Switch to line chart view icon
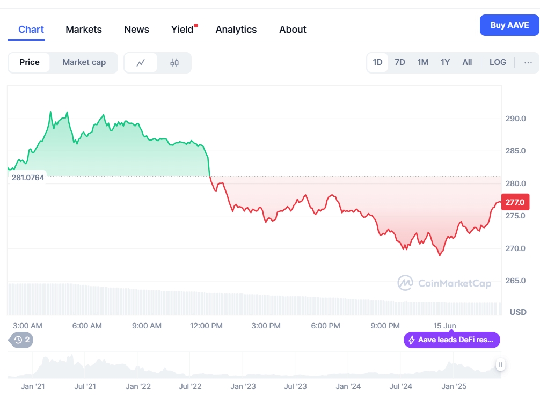Viewport: 540px width, 404px height. [141, 63]
